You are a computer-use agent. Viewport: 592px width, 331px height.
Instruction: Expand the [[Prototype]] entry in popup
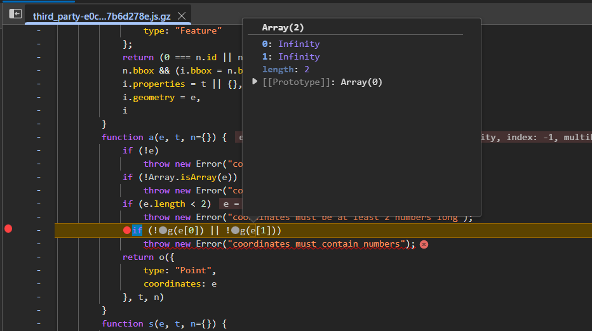256,82
